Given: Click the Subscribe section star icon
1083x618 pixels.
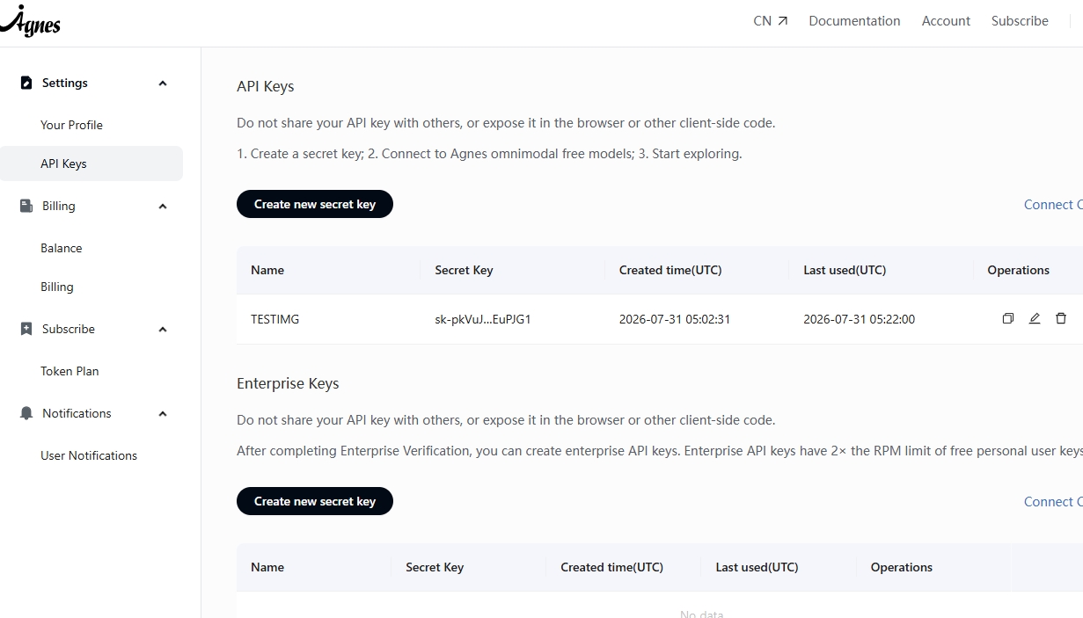Looking at the screenshot, I should [26, 329].
